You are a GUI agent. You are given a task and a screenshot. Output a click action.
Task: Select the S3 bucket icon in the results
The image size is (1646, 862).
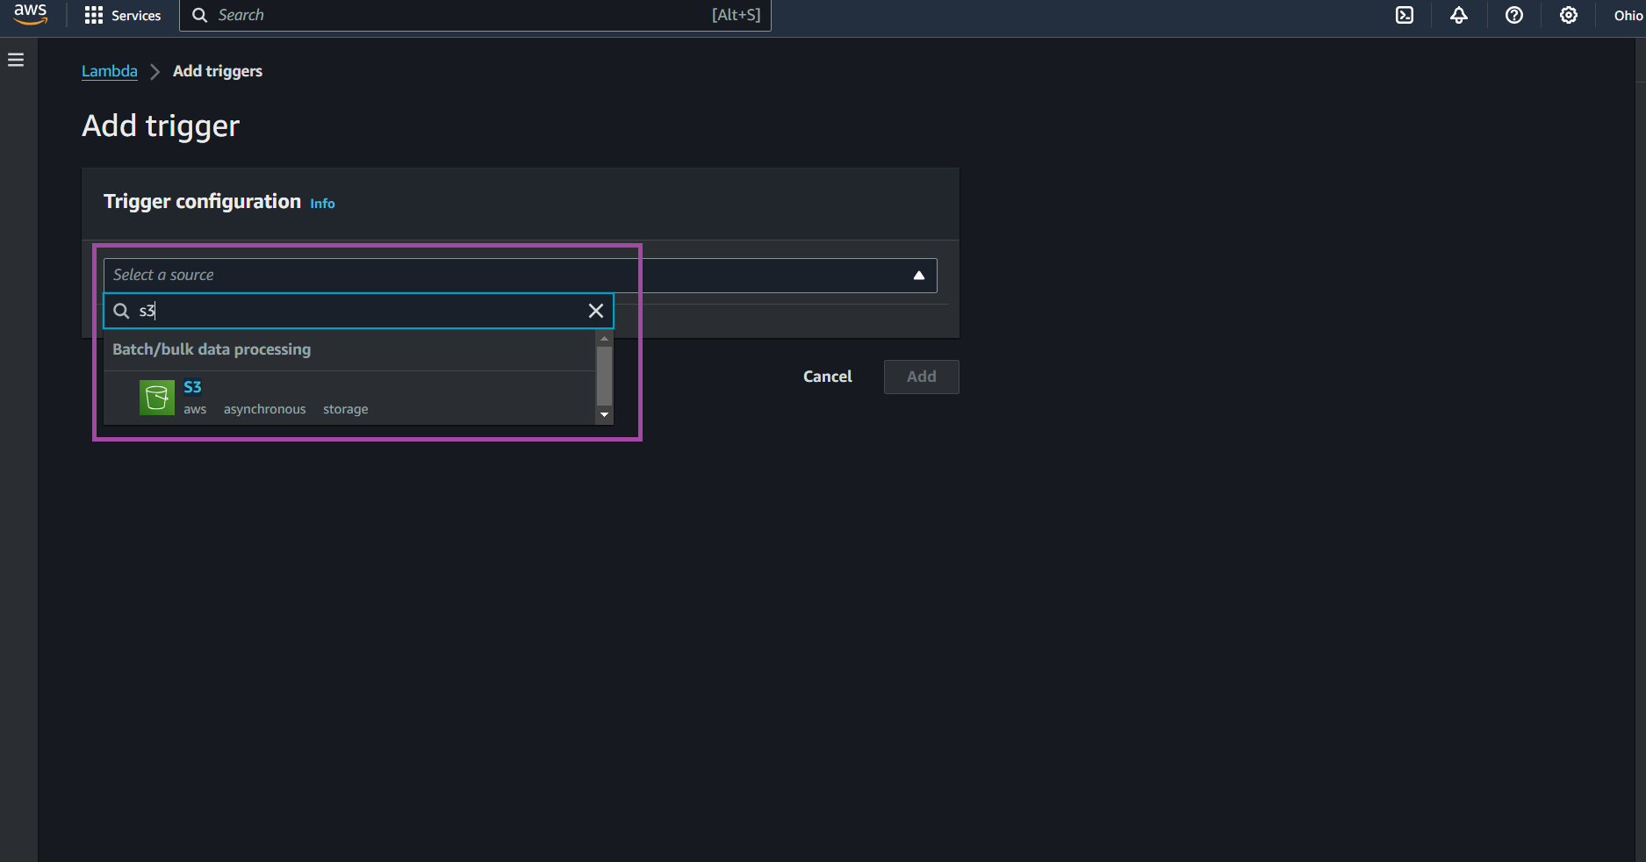[156, 397]
